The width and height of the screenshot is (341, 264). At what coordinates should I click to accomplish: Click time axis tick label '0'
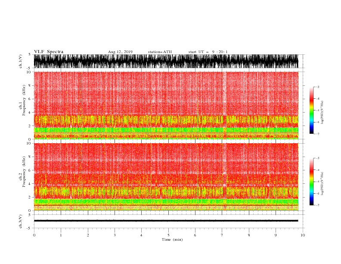(x=34, y=235)
